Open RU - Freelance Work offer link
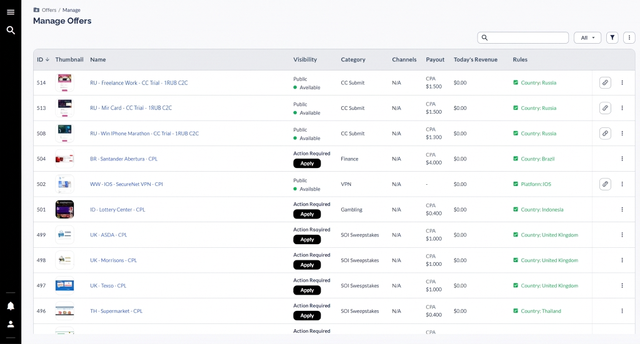640x344 pixels. (x=139, y=83)
